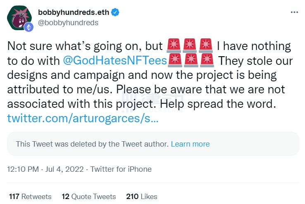
Task: Click the @bobbyhundreds handle
Action: 68,22
